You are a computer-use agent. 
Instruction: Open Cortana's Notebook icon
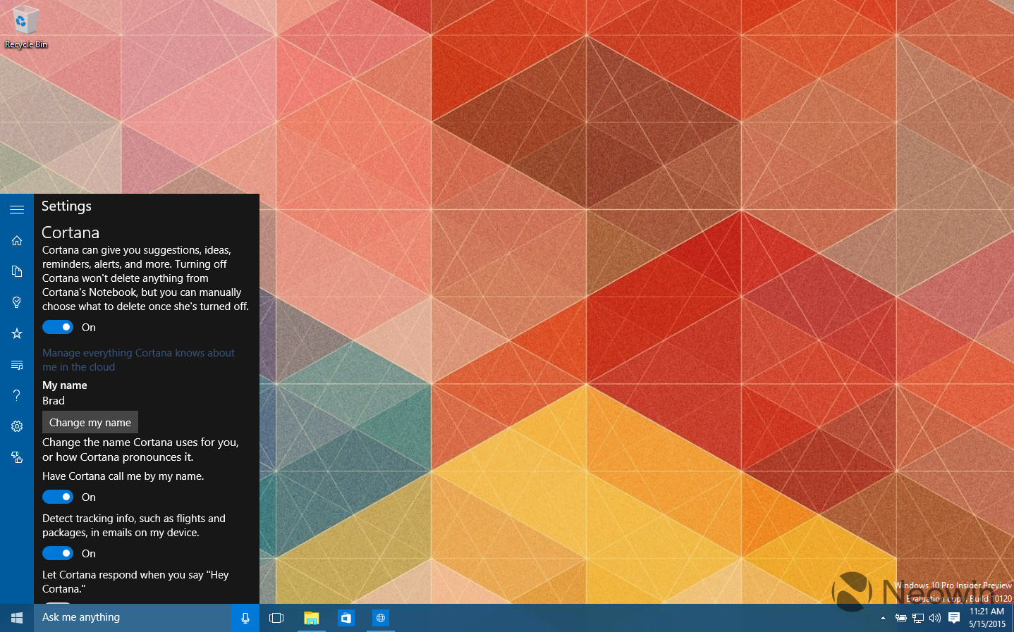tap(17, 271)
